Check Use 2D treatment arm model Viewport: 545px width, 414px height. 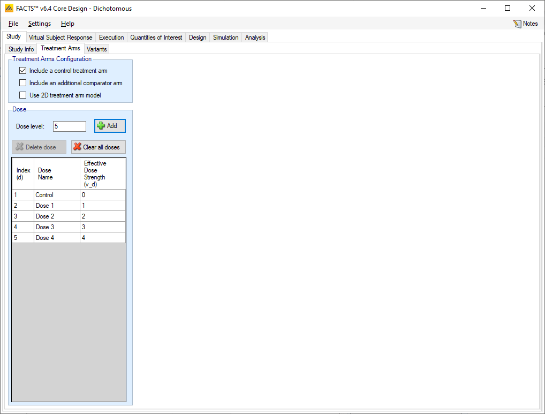[23, 95]
